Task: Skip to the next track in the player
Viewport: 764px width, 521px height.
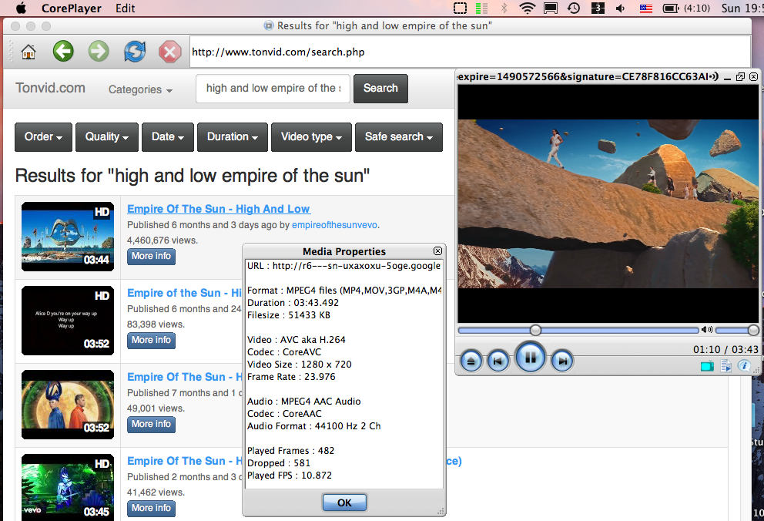Action: pos(562,361)
